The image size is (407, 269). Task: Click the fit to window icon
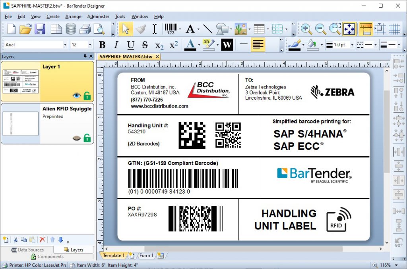[349, 29]
